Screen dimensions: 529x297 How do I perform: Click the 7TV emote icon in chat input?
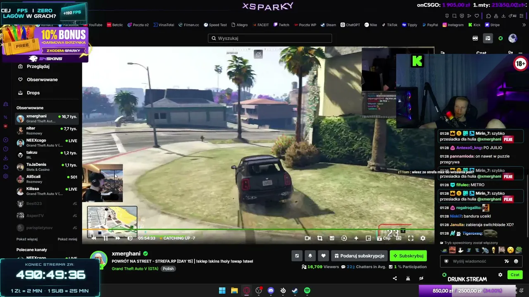coord(507,261)
